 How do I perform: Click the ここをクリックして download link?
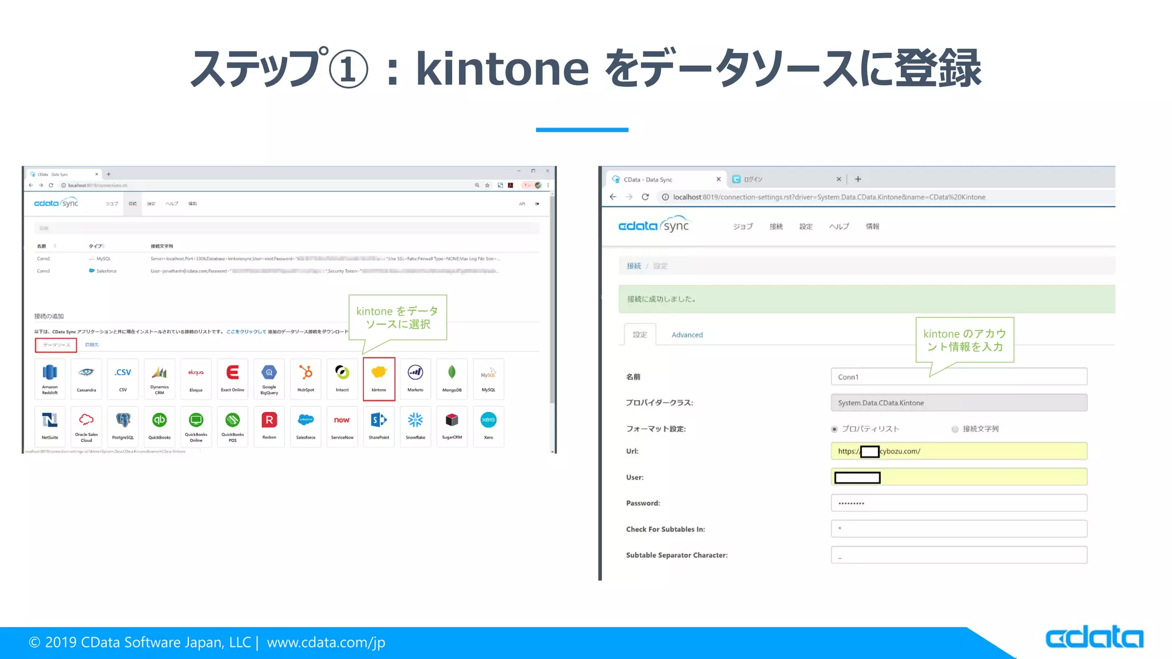(246, 332)
